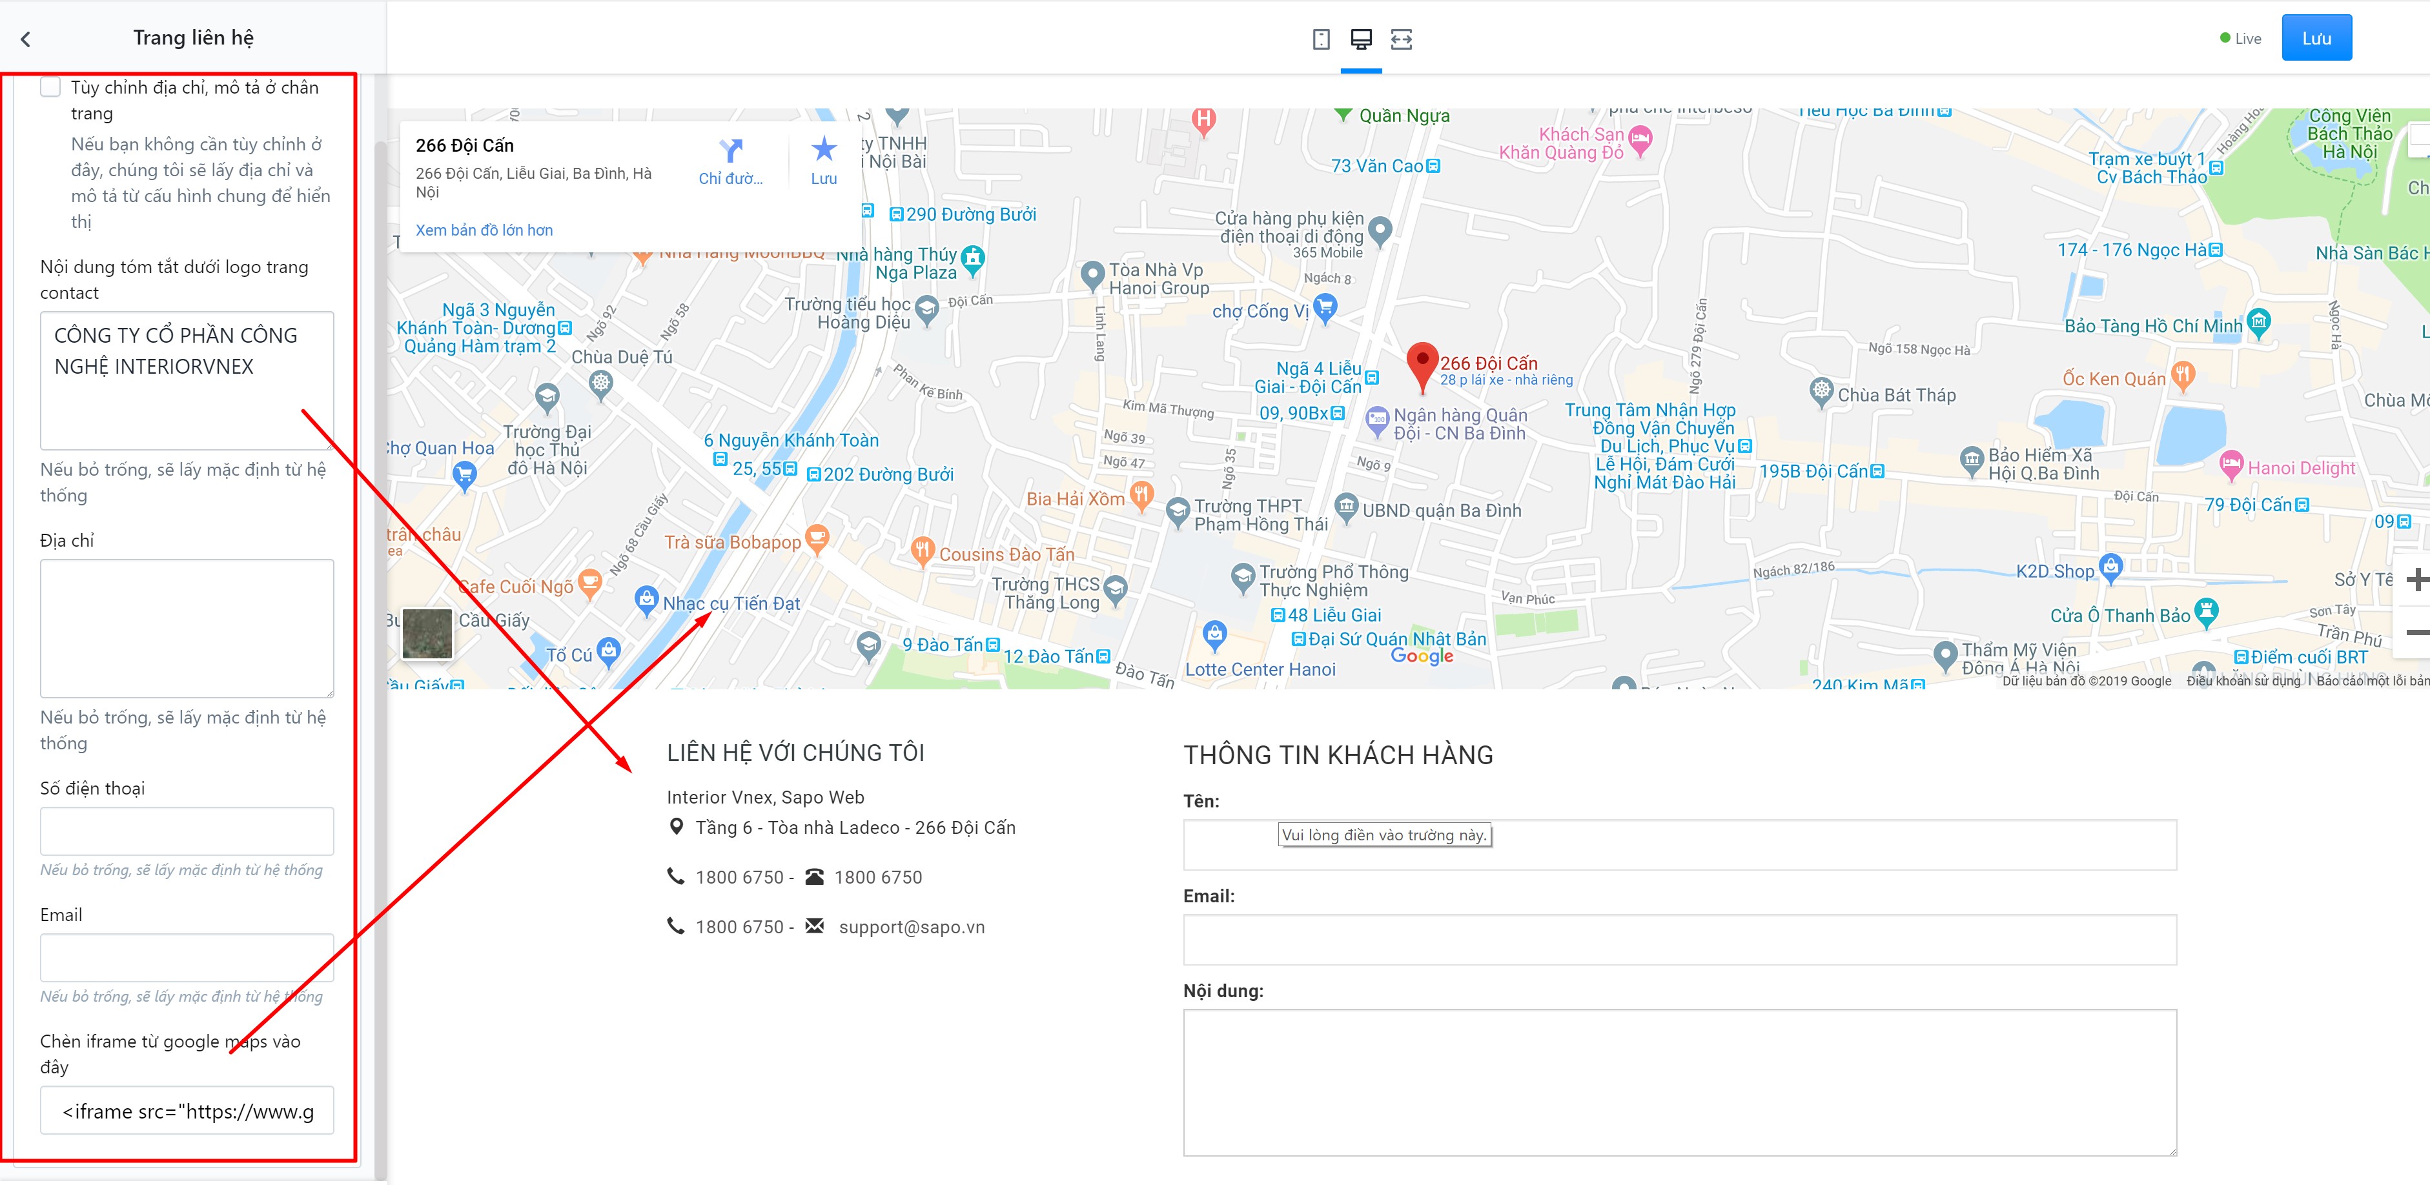Click Cousins Đào Tấn restaurant marker
Viewport: 2430px width, 1185px height.
922,551
